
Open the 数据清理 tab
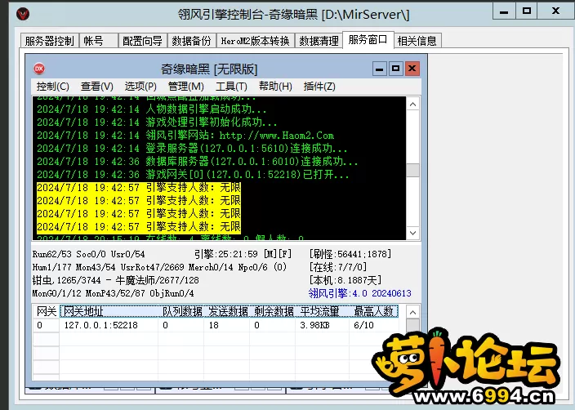tap(319, 41)
